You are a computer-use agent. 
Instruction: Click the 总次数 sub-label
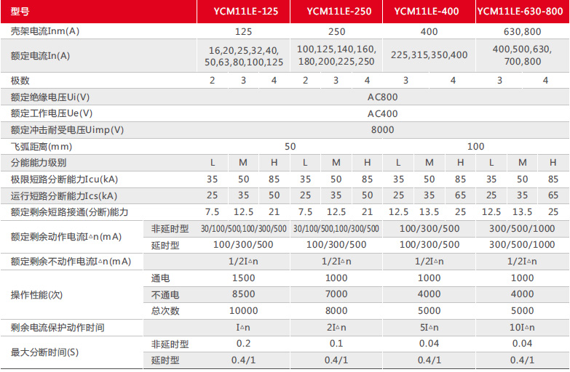click(x=165, y=311)
